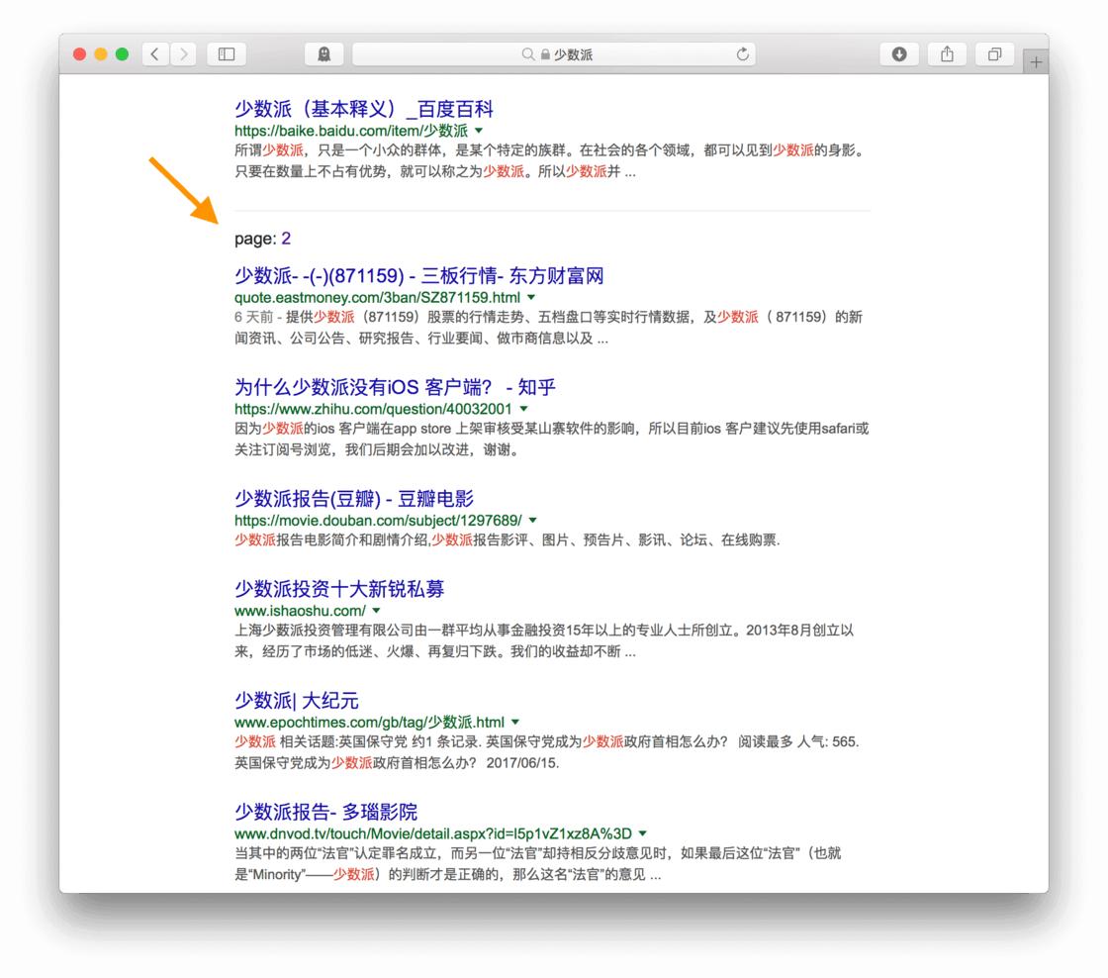Image resolution: width=1108 pixels, height=978 pixels.
Task: Open the Safari downloads button
Action: [x=899, y=54]
